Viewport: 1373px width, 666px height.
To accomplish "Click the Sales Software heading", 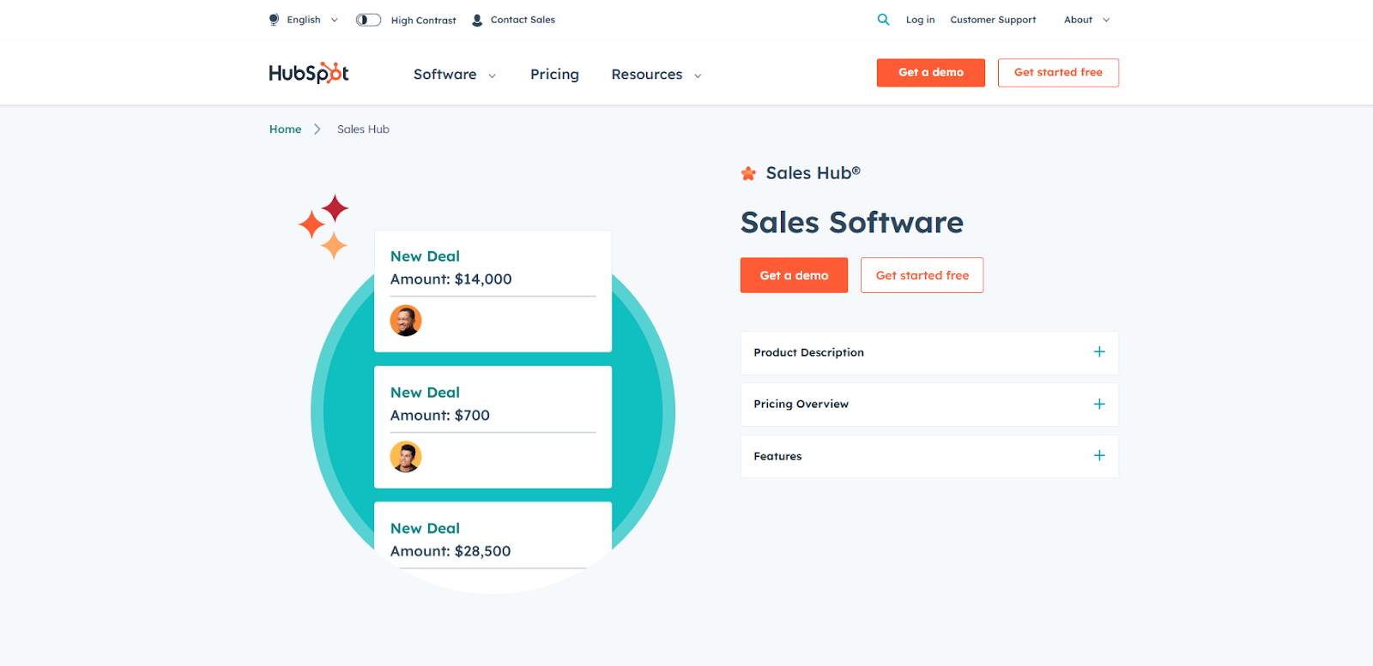I will (852, 223).
